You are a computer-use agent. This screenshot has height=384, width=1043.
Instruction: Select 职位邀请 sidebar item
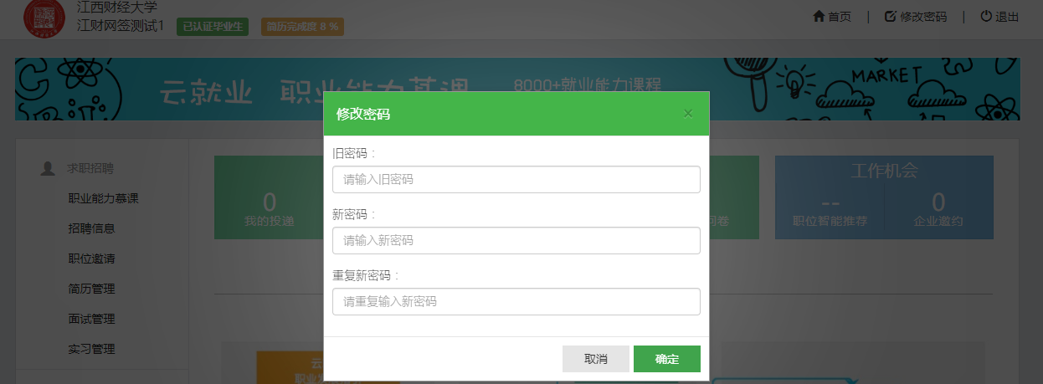[x=91, y=259]
